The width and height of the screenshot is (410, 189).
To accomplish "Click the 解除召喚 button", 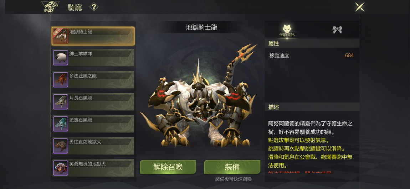I will click(x=168, y=167).
